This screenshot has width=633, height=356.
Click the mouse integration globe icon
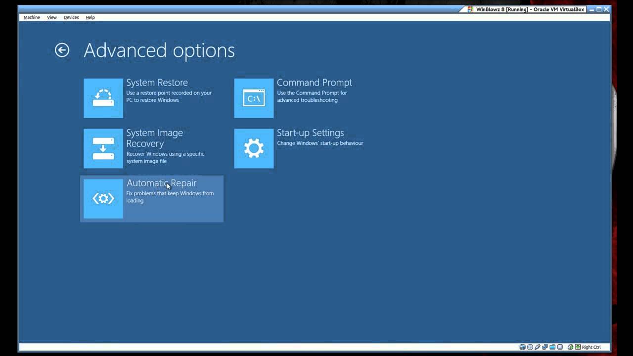(x=571, y=347)
